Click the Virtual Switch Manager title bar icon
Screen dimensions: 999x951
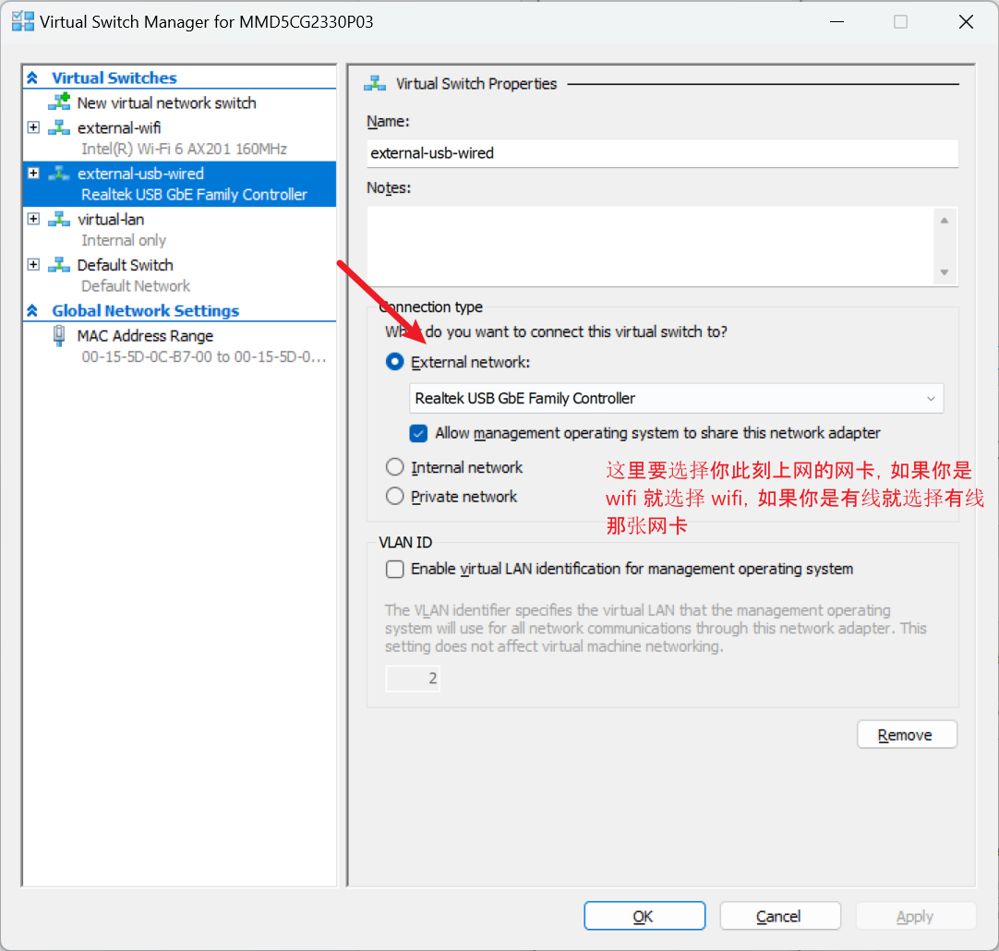(x=22, y=22)
